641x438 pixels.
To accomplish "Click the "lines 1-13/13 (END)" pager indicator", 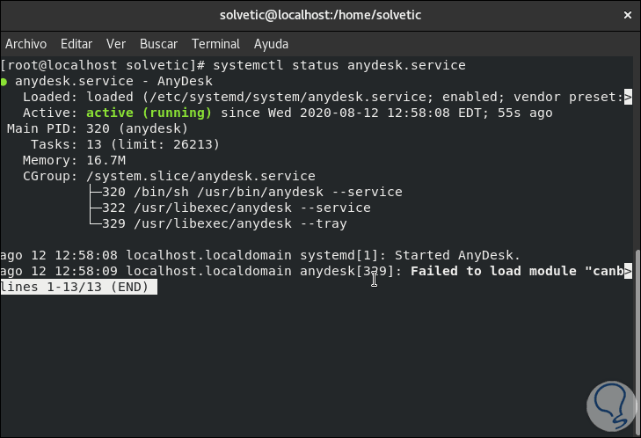I will point(78,288).
